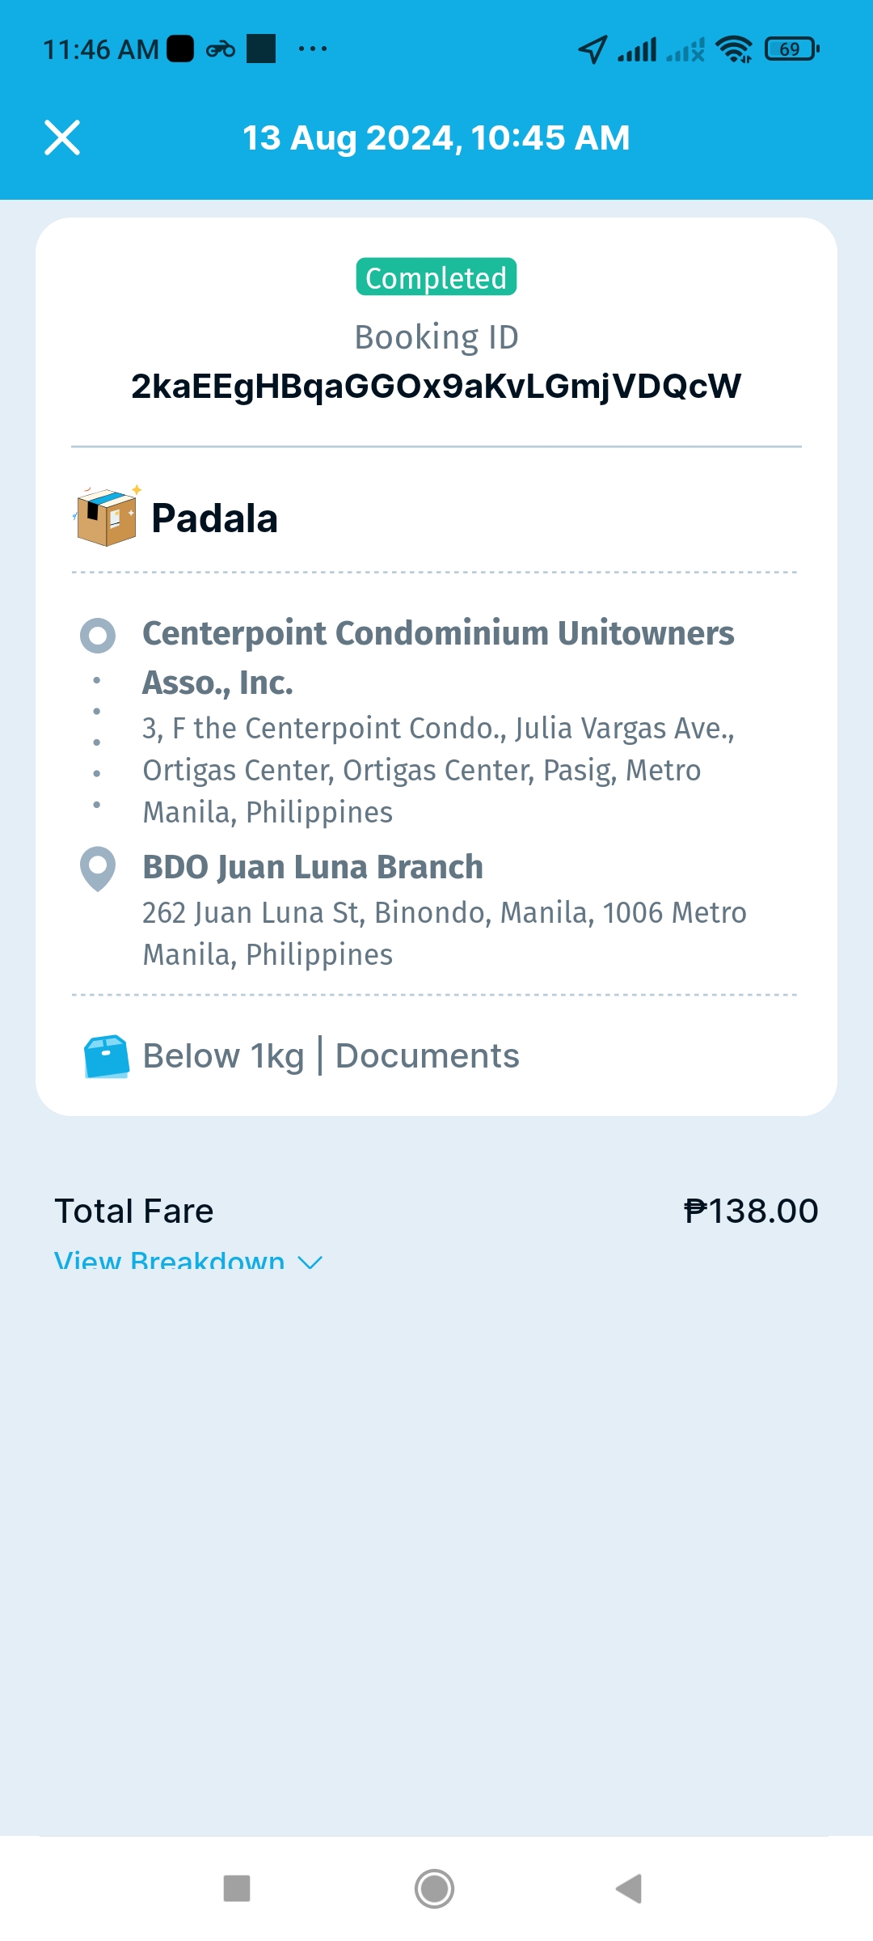Image resolution: width=873 pixels, height=1941 pixels.
Task: Tap the location arrow status icon
Action: coord(593,49)
